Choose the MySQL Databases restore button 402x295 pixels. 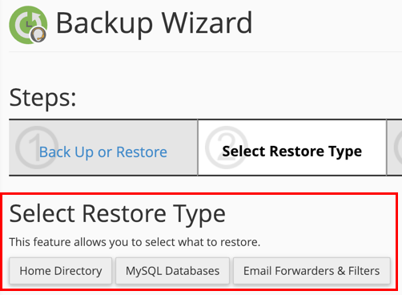(x=172, y=271)
